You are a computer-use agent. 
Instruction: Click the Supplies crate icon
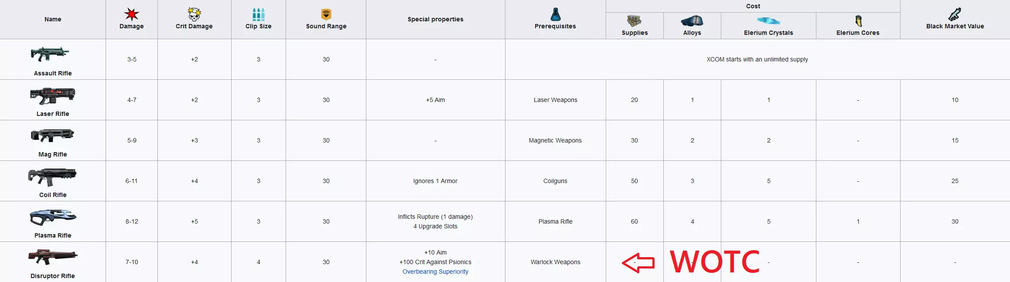point(635,21)
